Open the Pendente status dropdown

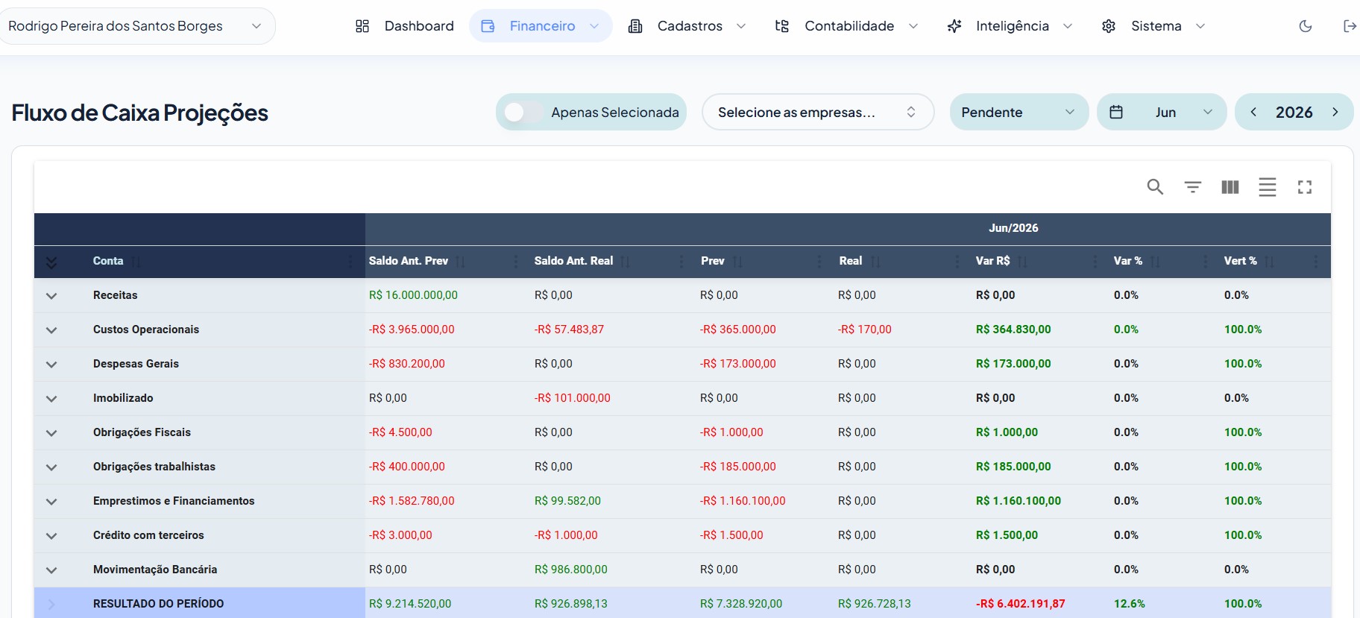1019,112
